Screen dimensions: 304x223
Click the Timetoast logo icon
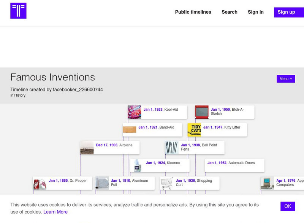point(18,11)
